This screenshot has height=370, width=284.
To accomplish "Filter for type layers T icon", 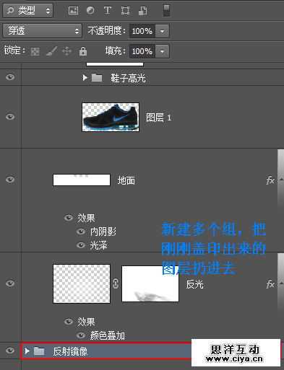I will click(108, 10).
